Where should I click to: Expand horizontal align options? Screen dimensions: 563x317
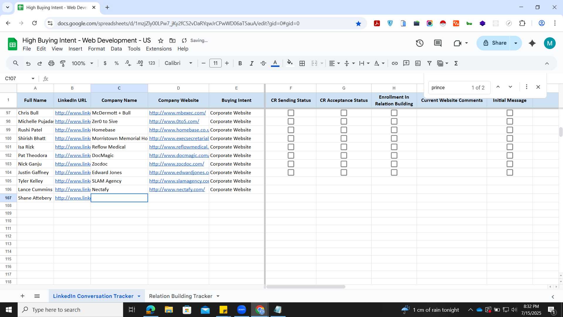(339, 63)
